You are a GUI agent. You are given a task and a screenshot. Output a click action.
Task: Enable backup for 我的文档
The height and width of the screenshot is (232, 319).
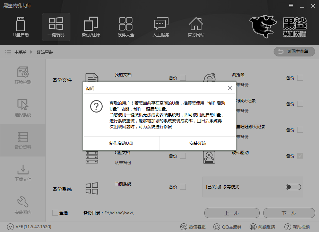(x=183, y=78)
